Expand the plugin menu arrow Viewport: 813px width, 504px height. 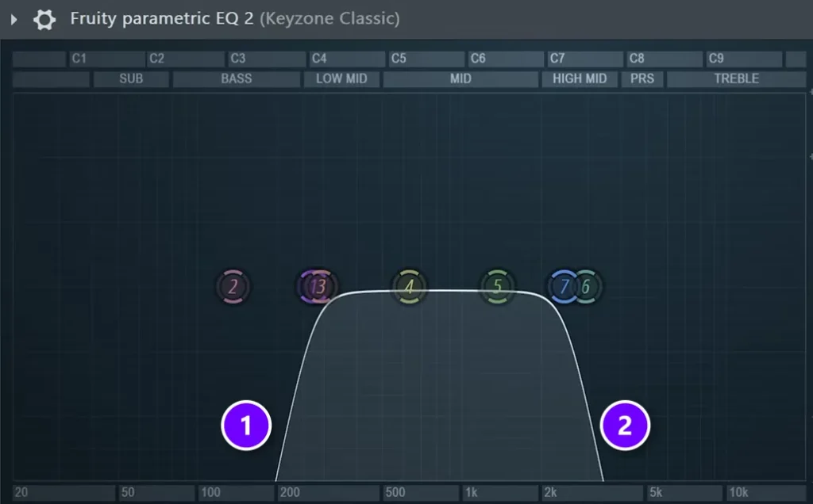coord(14,20)
